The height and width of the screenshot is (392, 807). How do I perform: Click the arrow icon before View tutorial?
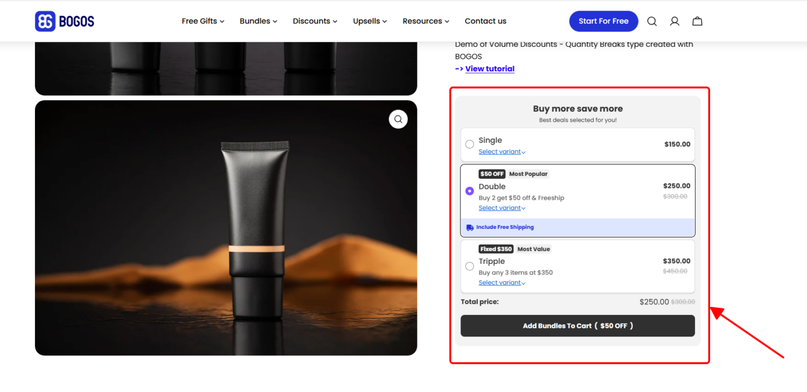[459, 68]
